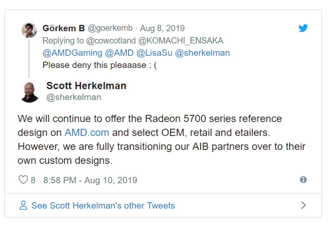
Task: Click the person icon beside other Tweets
Action: click(23, 205)
